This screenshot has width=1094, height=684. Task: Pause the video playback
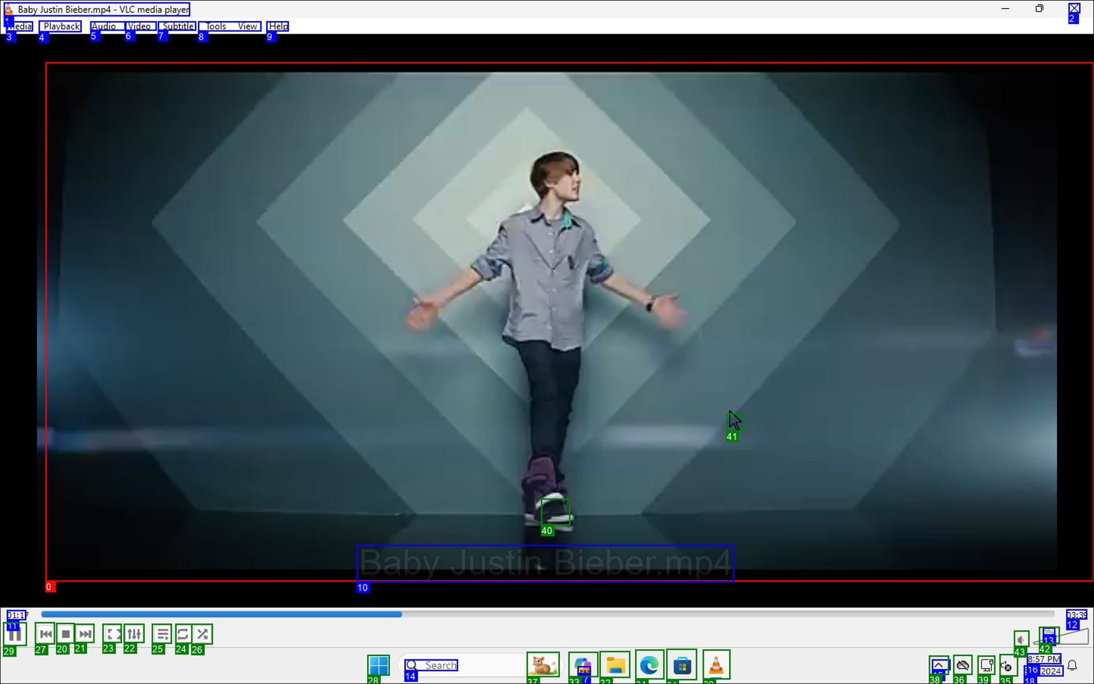tap(14, 634)
